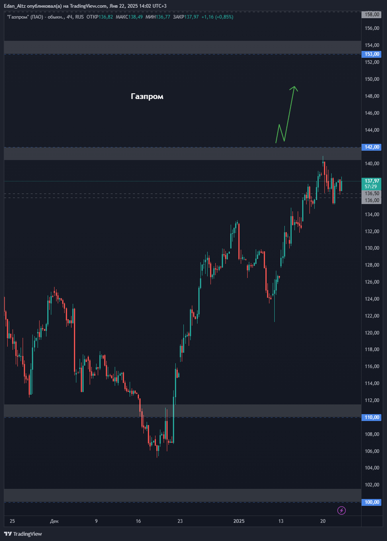Click the green upward arrow drawing
Screen dimensions: 387x541
[x=287, y=115]
